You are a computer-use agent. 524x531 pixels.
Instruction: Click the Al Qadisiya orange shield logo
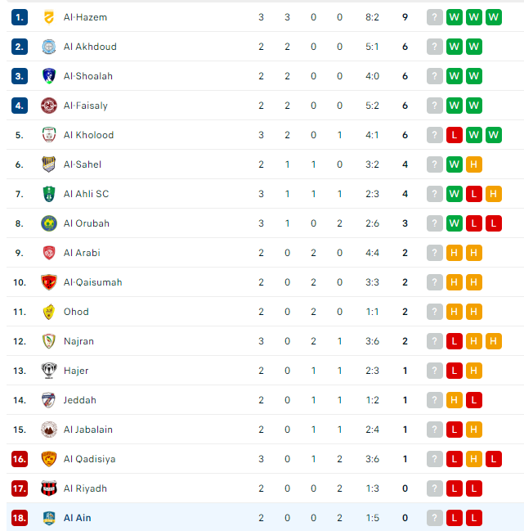(x=49, y=459)
